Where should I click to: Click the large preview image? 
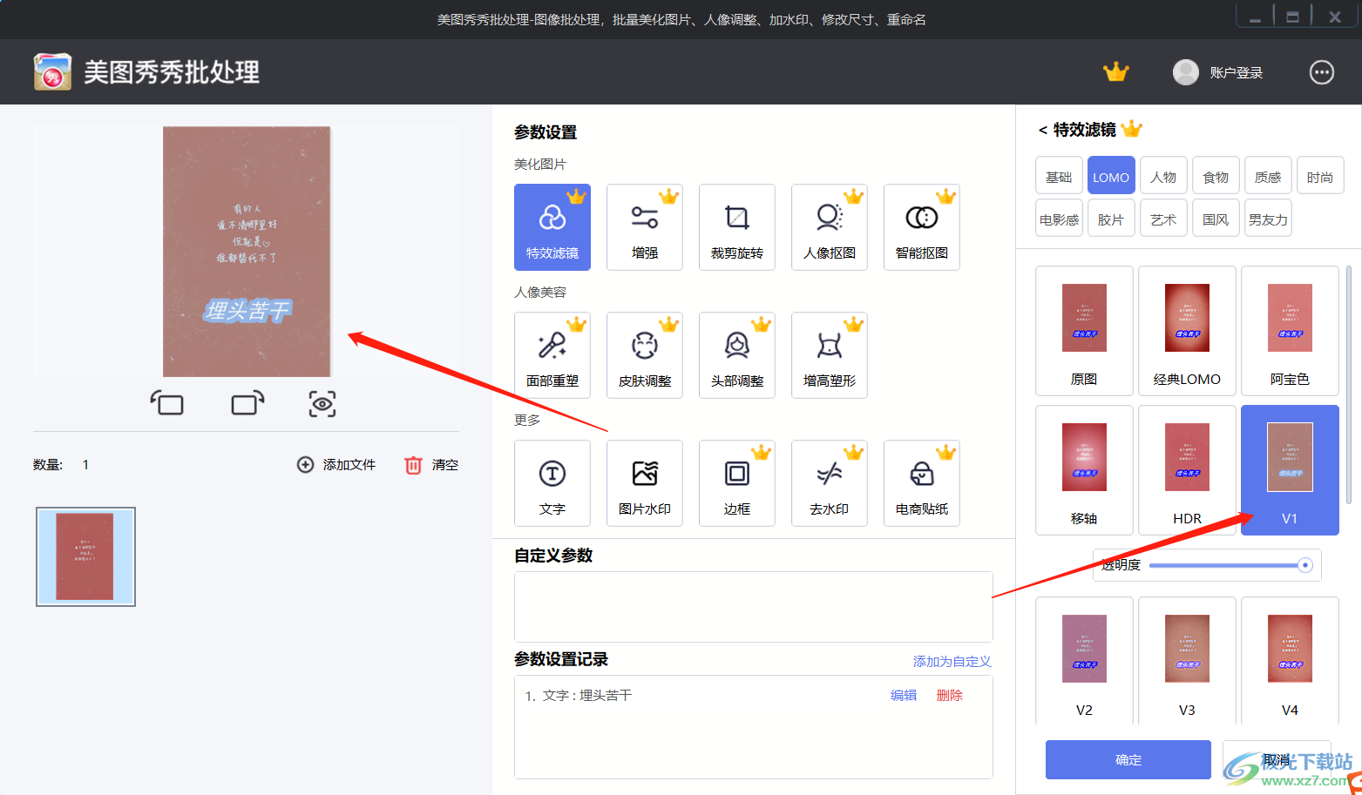[247, 252]
